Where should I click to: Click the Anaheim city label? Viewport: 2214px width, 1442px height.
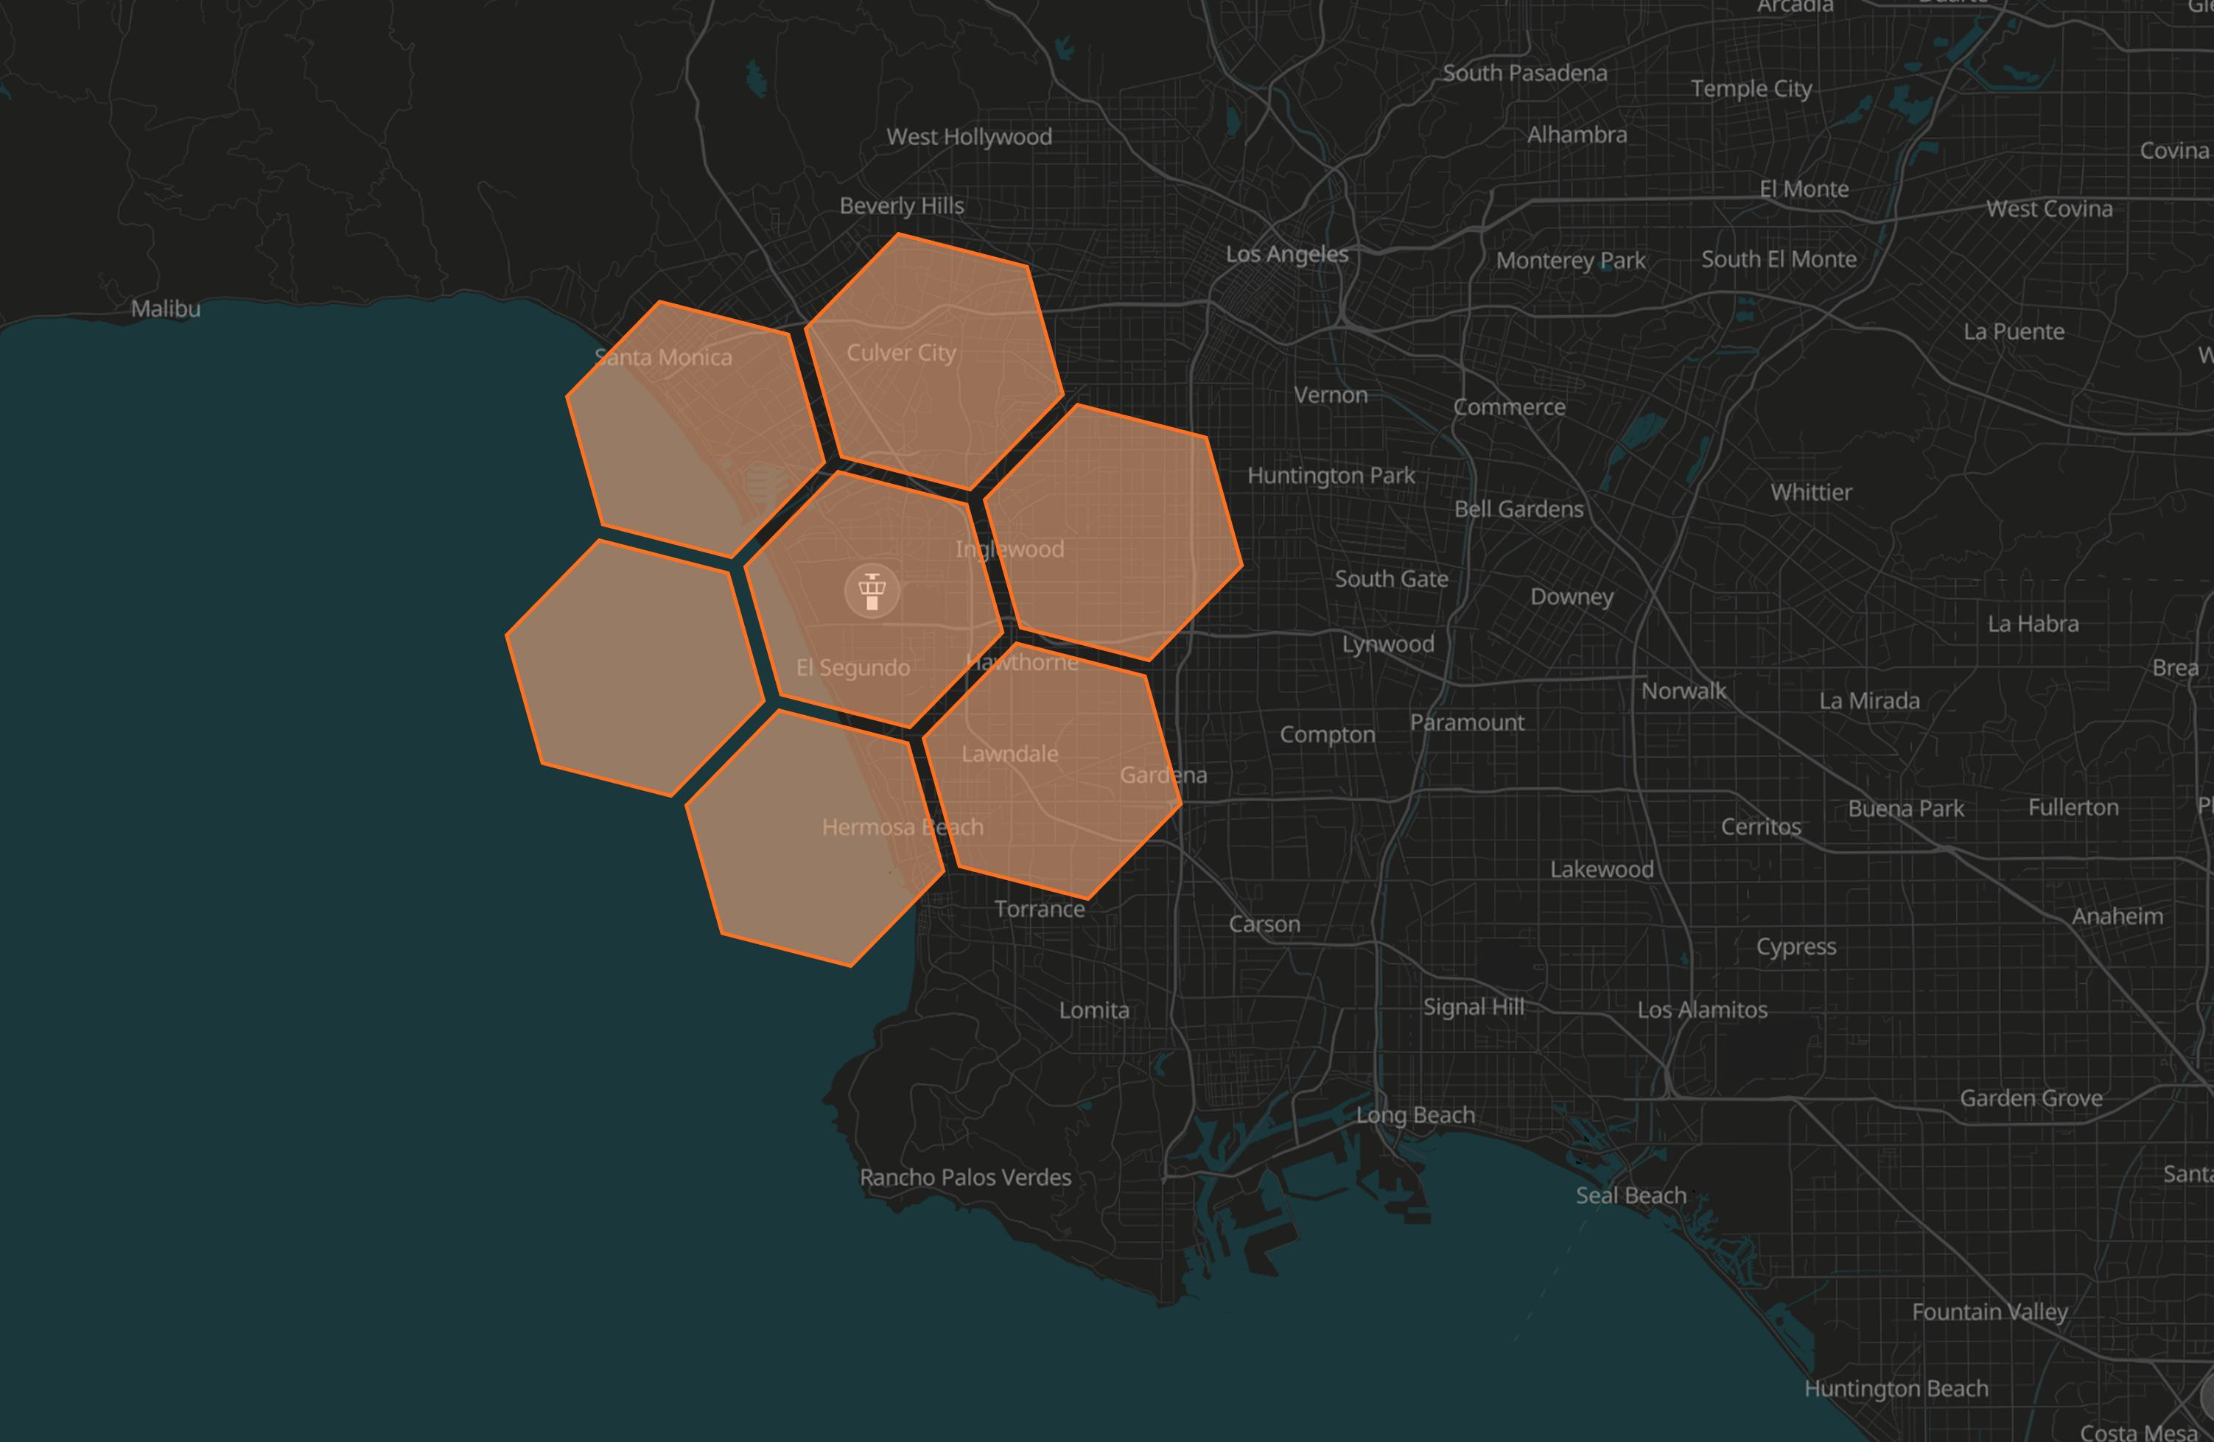[x=2117, y=917]
